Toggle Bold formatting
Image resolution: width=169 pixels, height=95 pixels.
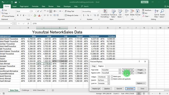(x=18, y=15)
